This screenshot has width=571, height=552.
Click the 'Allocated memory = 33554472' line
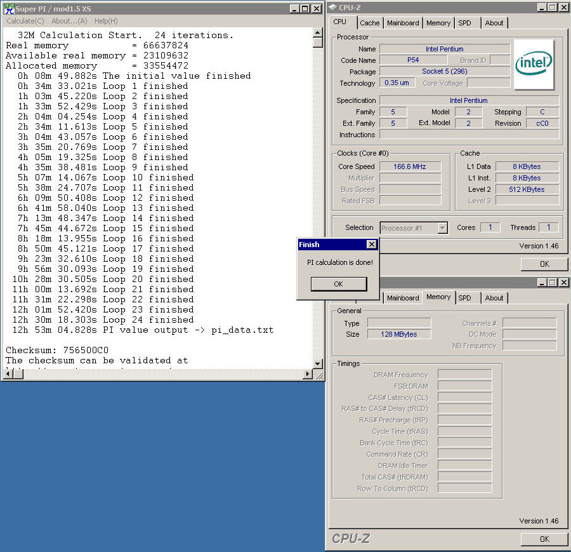pos(97,65)
